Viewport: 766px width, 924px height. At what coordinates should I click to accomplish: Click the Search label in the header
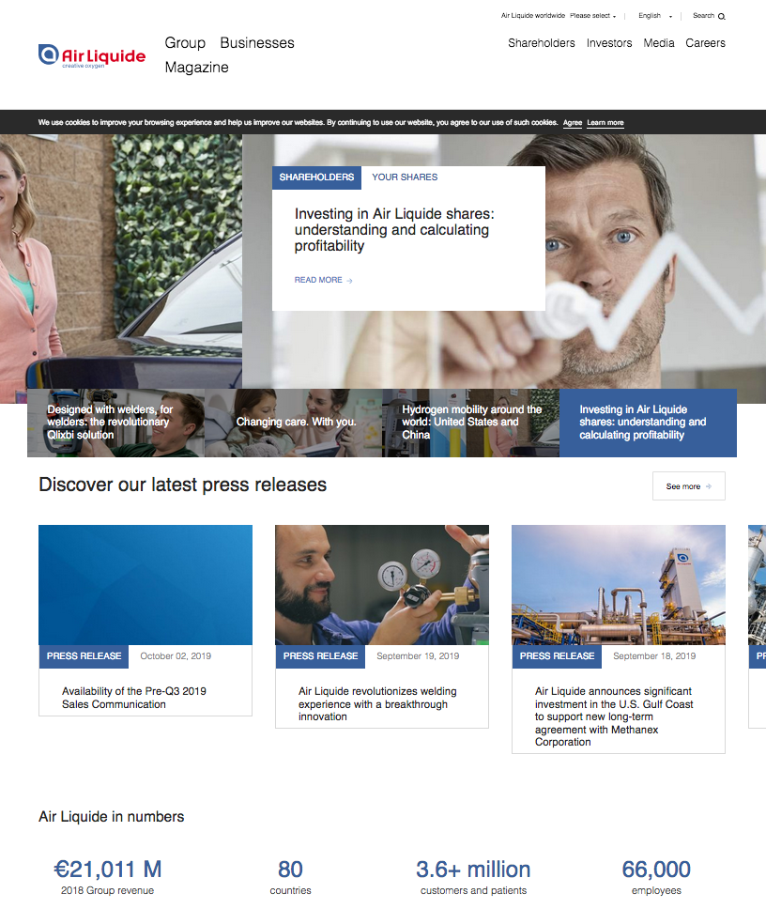coord(703,16)
